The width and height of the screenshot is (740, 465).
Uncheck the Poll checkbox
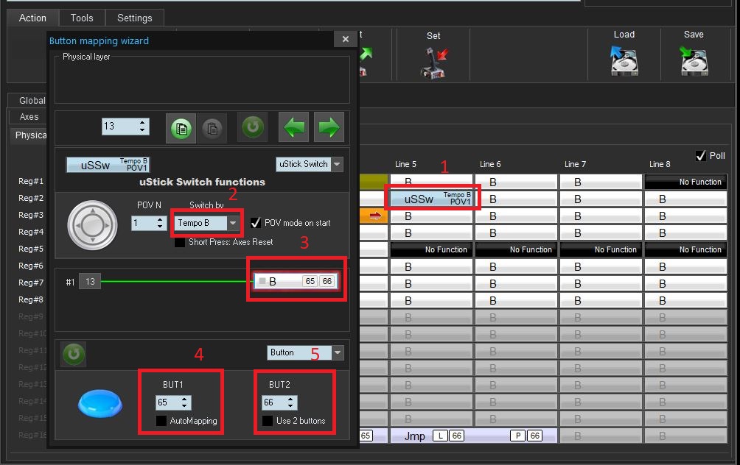[700, 156]
